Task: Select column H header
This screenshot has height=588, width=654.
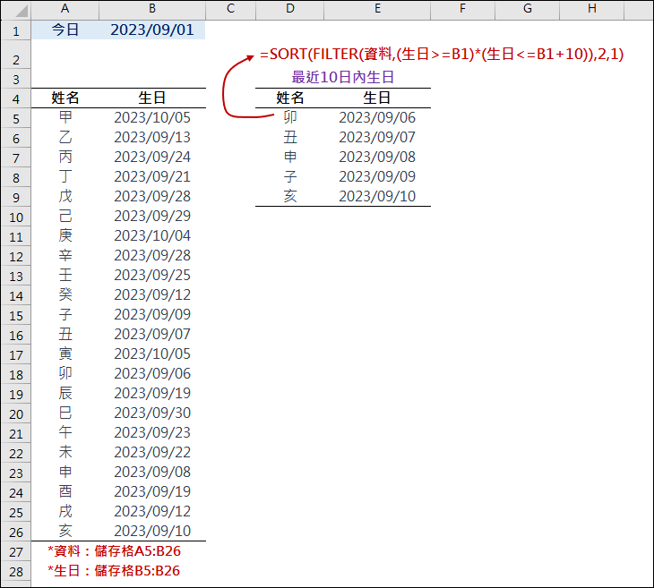Action: click(592, 9)
